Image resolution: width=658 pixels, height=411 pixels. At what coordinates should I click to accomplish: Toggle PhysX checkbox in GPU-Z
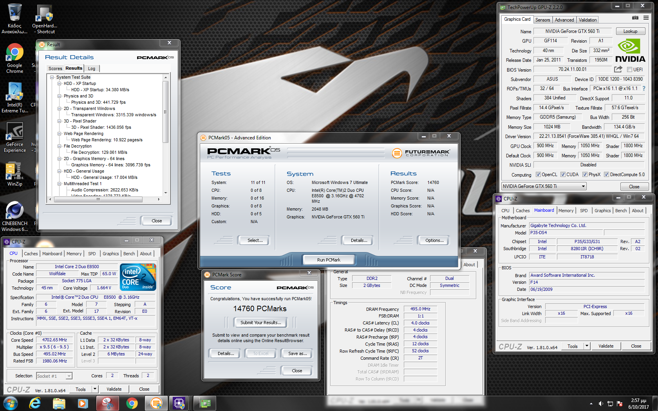pos(585,175)
